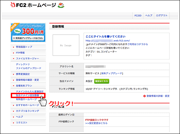The height and width of the screenshot is (134, 180).
Task: Open ドメインかんたん変換設定 link
Action: [29, 92]
